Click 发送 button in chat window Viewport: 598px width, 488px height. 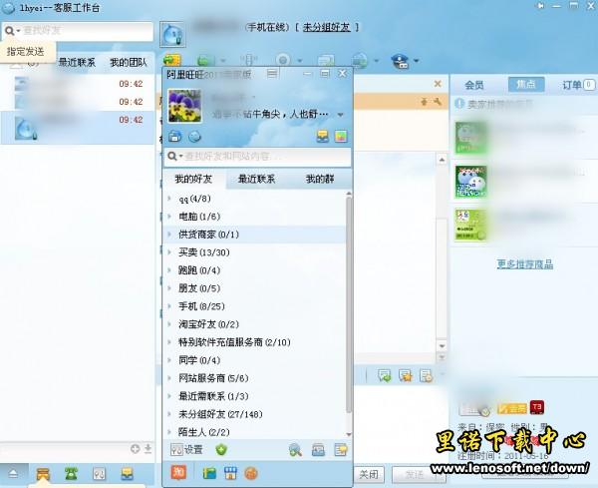[415, 475]
